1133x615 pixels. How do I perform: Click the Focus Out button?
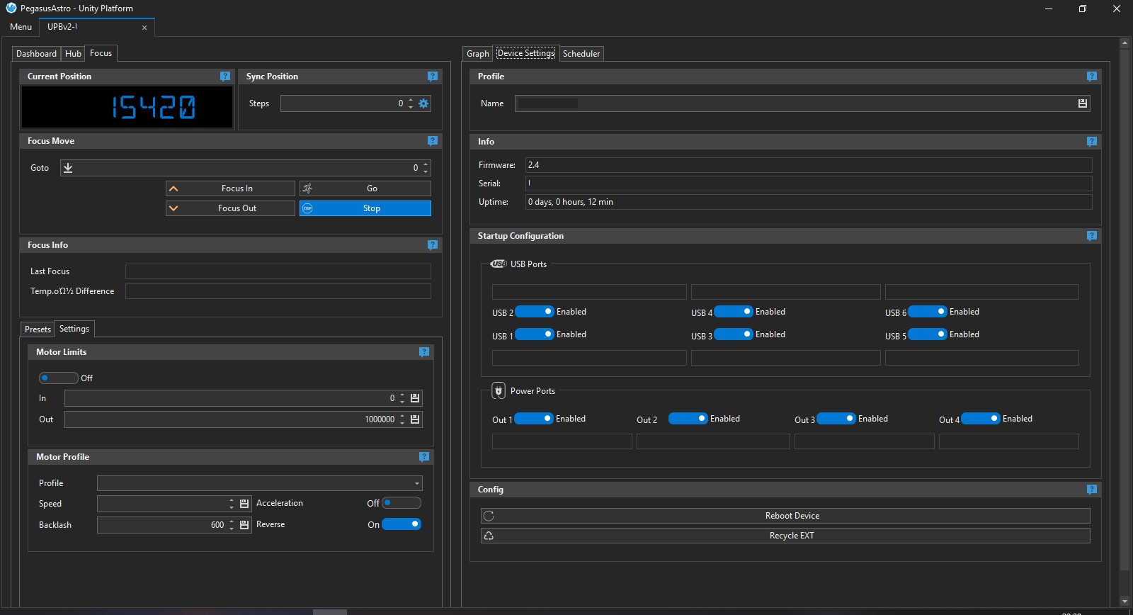click(230, 208)
